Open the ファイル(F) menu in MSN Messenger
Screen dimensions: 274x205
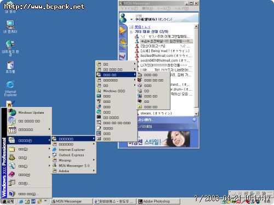(x=129, y=9)
